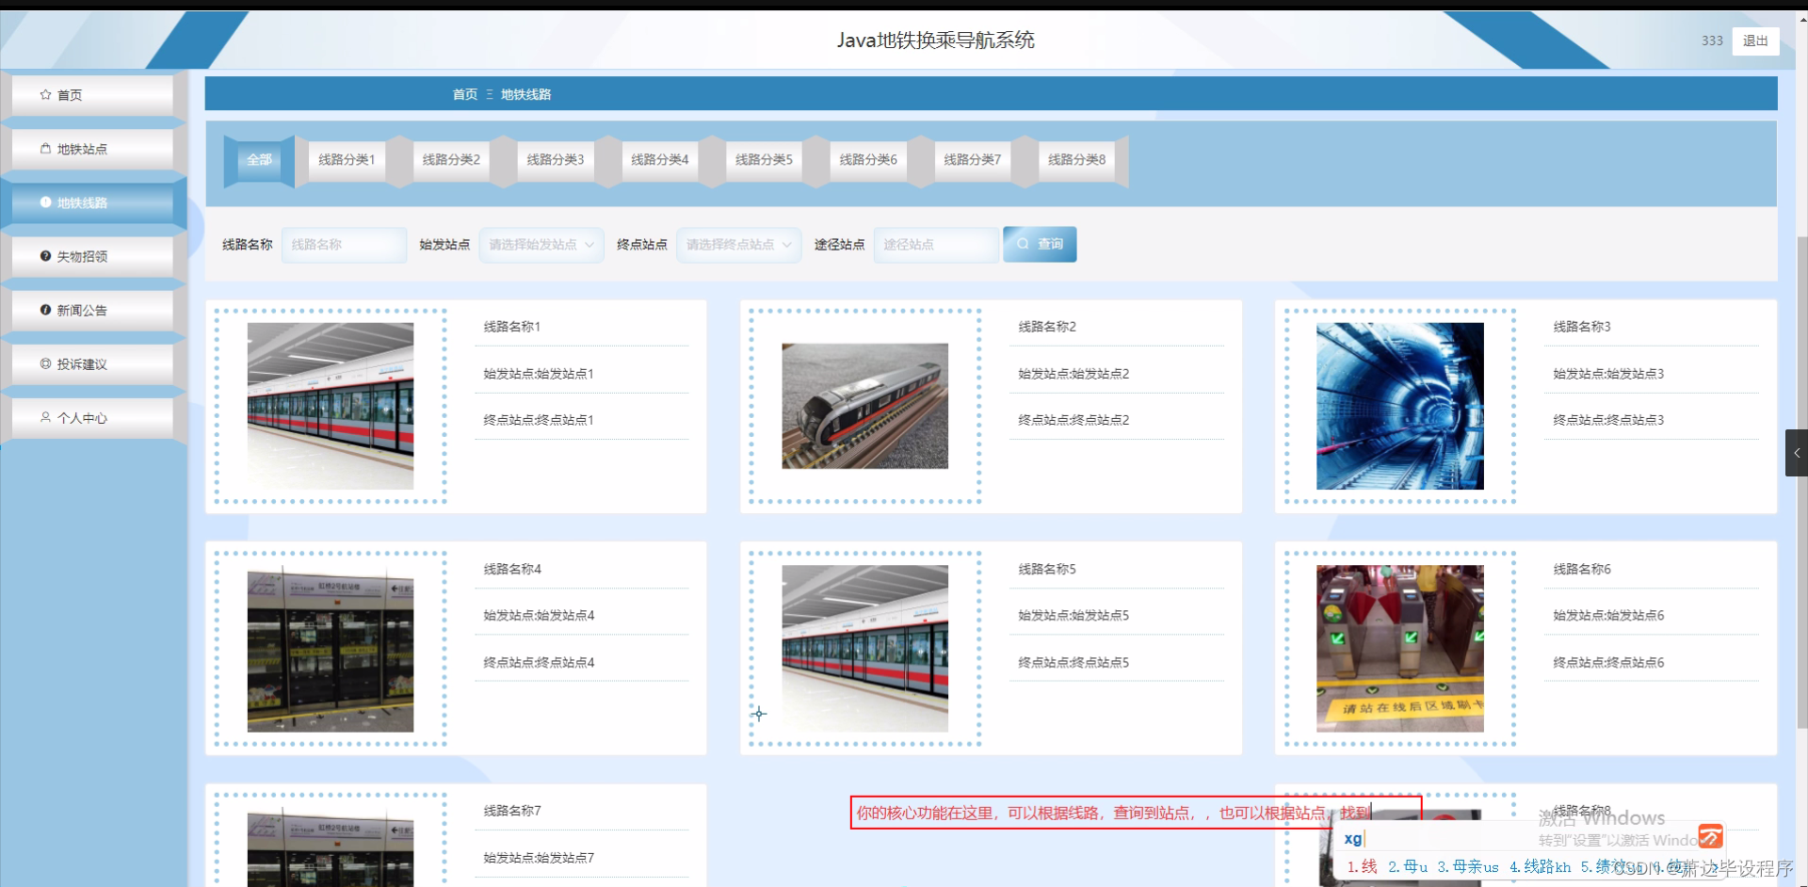Open the 线路名称3 blue tunnel thumbnail

(x=1400, y=406)
